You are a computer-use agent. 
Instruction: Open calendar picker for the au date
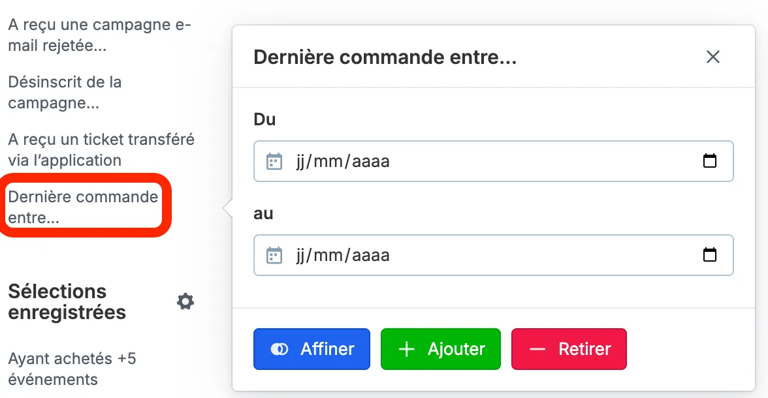click(x=709, y=254)
